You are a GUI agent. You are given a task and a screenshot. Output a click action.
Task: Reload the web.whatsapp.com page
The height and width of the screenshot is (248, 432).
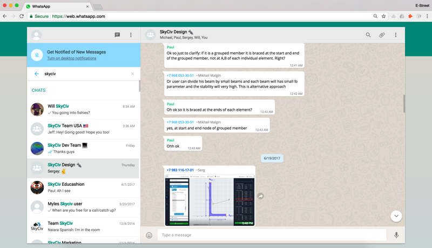[x=22, y=16]
